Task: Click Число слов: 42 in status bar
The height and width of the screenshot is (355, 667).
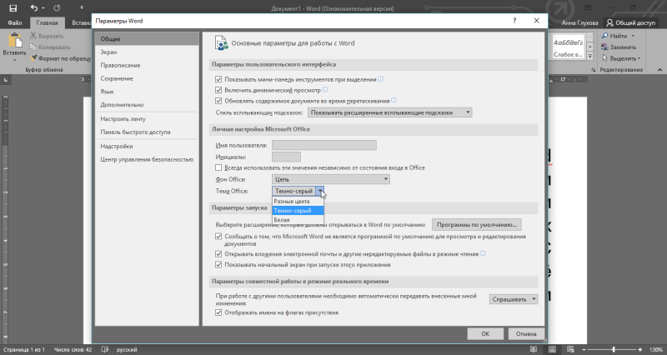Action: point(73,349)
